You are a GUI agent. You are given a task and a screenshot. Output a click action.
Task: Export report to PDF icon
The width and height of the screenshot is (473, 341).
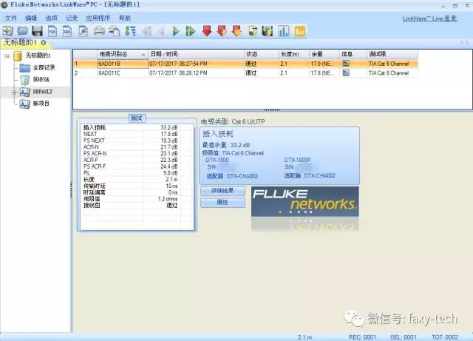click(x=52, y=31)
